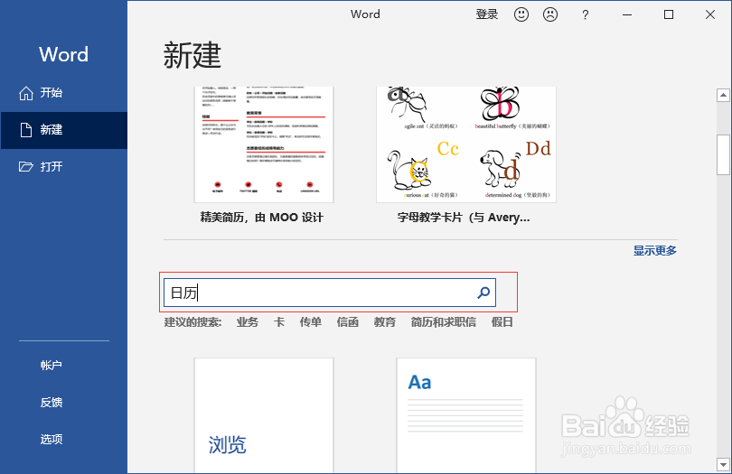Screen dimensions: 732x474
Task: Click the vertical scrollbar thumb
Action: tap(723, 155)
